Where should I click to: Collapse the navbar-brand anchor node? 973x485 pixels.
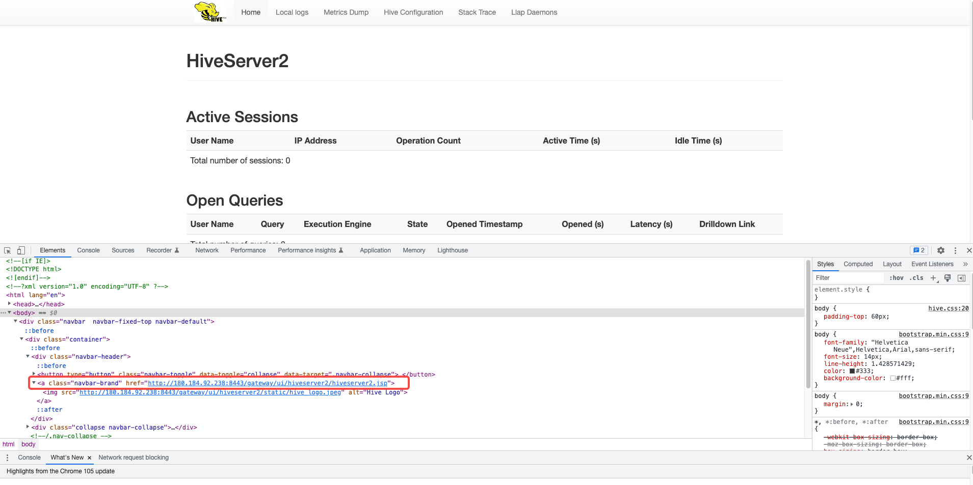point(34,383)
